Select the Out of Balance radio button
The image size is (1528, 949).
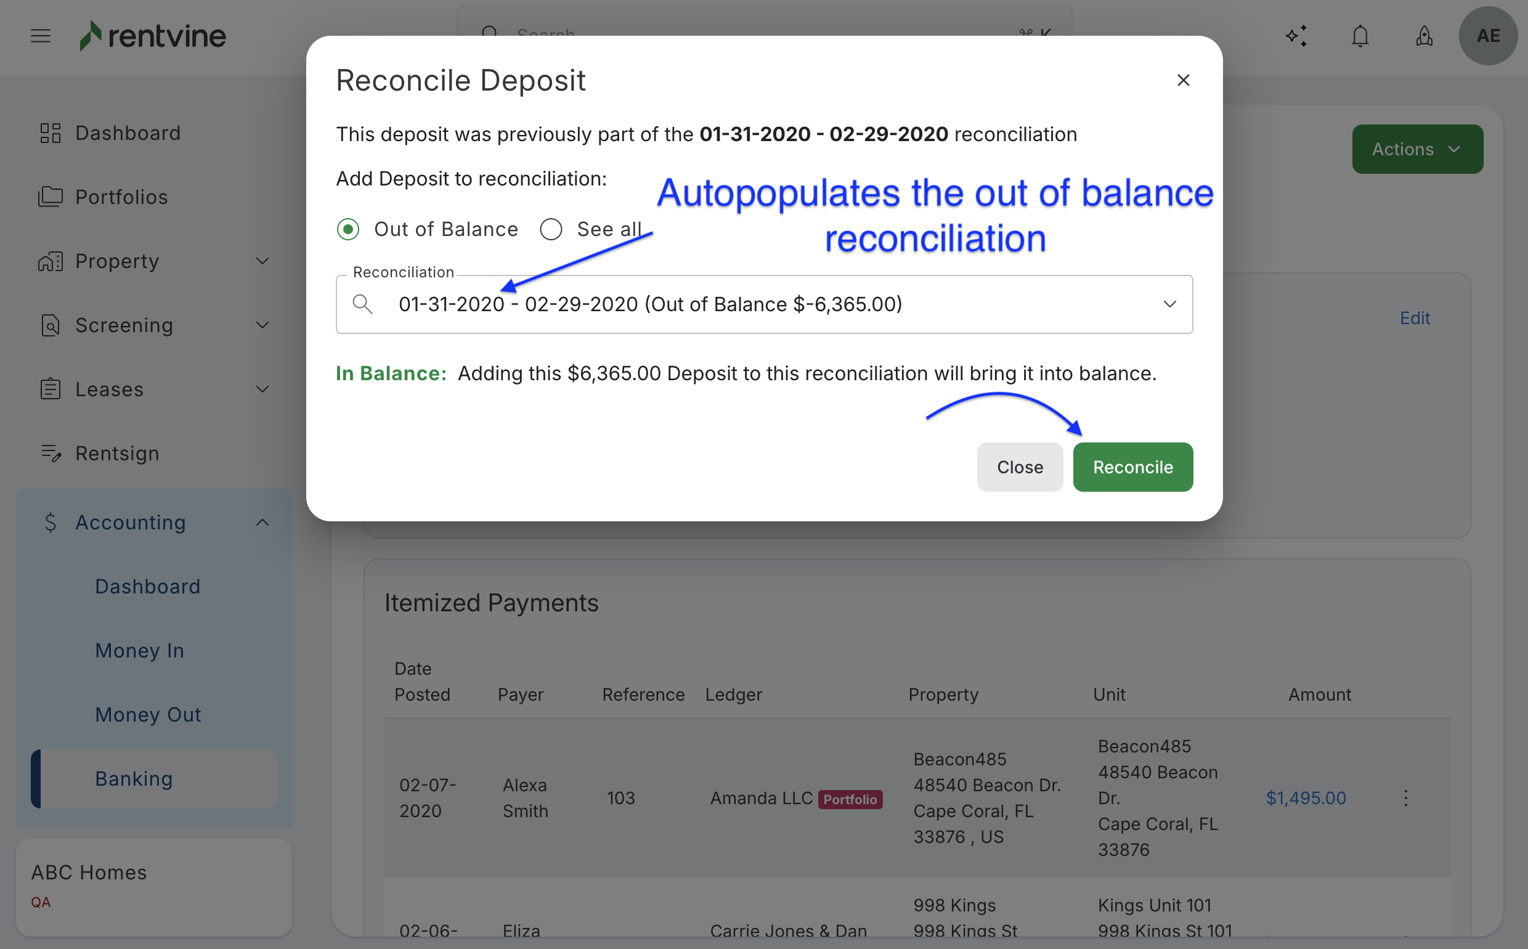tap(348, 229)
